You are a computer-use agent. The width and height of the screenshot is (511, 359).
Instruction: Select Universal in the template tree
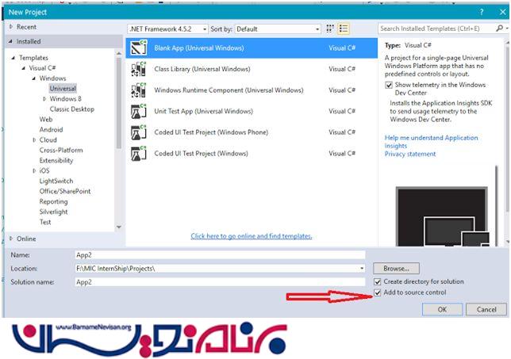[x=63, y=89]
